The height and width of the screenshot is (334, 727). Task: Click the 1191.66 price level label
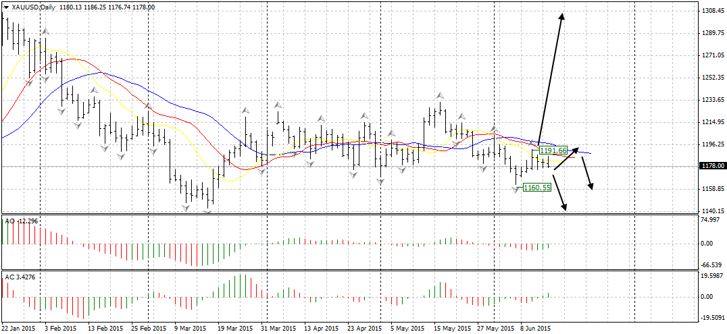(553, 150)
